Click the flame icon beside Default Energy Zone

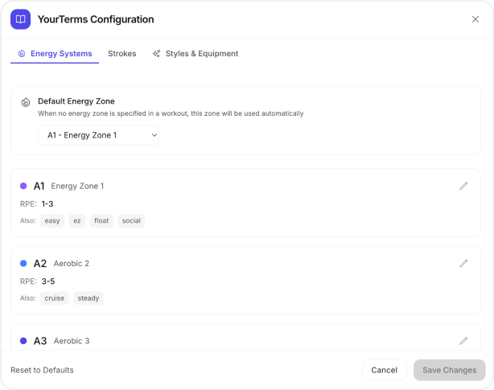[26, 102]
